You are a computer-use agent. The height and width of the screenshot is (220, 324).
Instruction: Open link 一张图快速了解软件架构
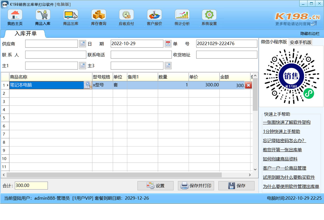point(287,122)
